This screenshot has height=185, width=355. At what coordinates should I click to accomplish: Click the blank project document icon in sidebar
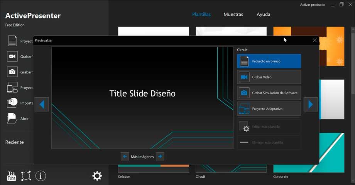coord(12,41)
